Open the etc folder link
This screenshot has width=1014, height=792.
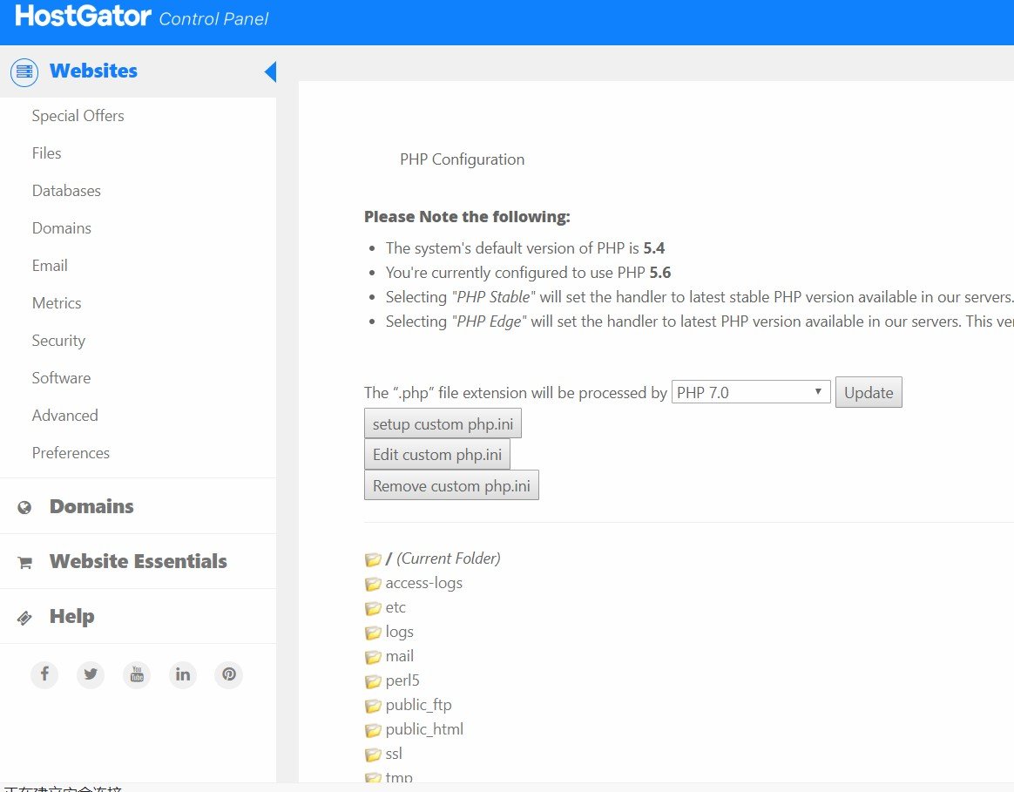(395, 607)
